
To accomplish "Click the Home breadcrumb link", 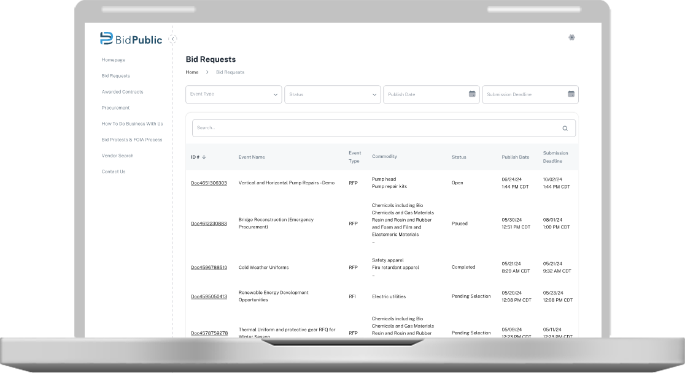I will (x=192, y=72).
